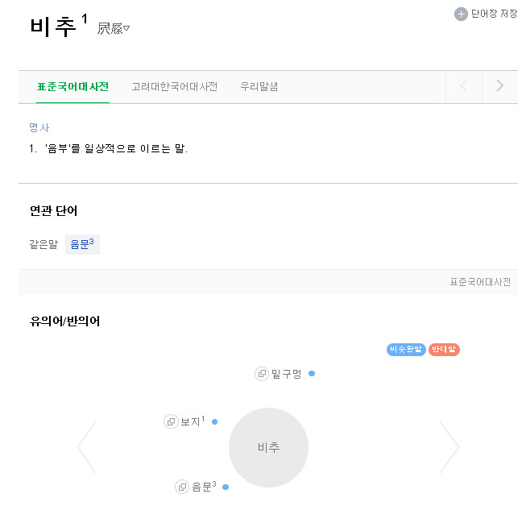Open the copy icon beside 음문 in diagram
This screenshot has width=526, height=527.
pos(182,487)
